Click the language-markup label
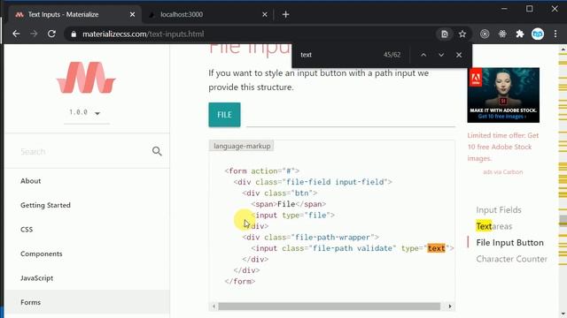Image resolution: width=567 pixels, height=318 pixels. [242, 146]
